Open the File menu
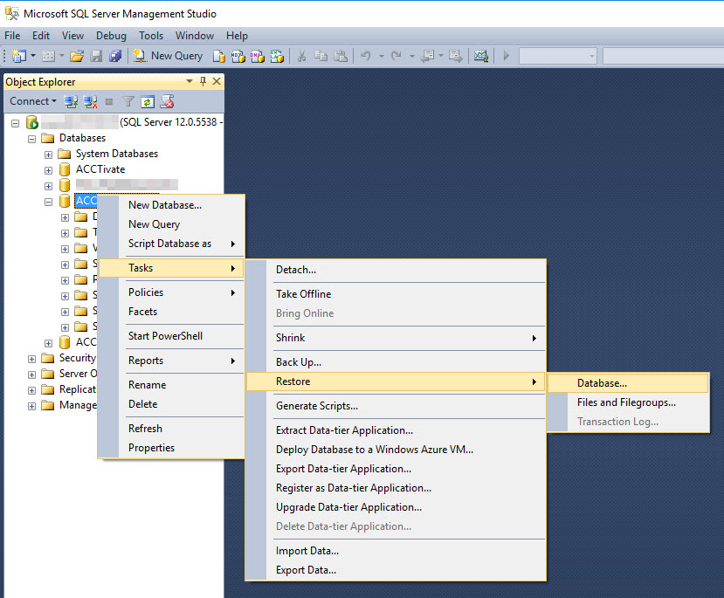 pos(12,36)
